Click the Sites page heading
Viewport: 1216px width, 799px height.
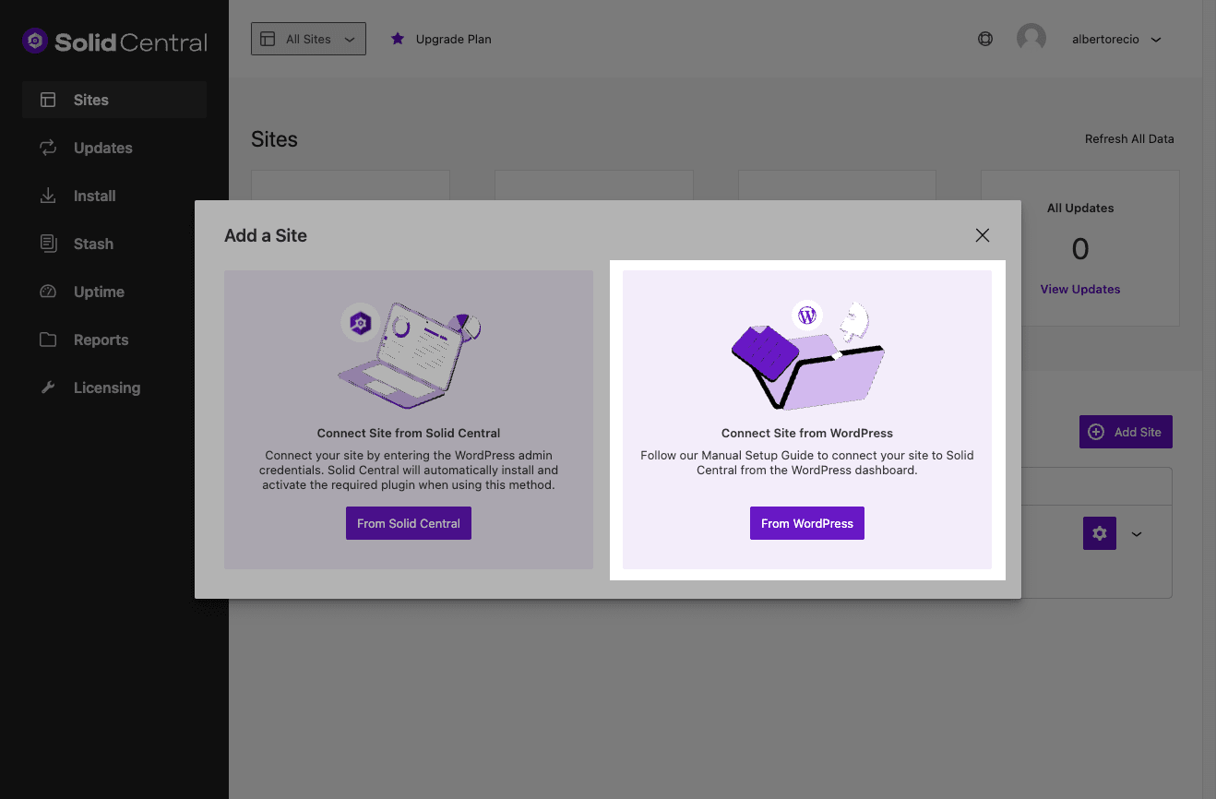click(274, 139)
